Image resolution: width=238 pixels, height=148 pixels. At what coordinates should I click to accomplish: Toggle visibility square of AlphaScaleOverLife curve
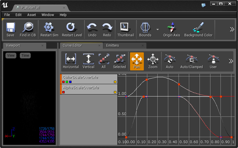[x=115, y=92]
